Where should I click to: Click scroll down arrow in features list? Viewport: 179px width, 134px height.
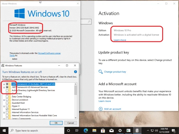[x=76, y=118]
